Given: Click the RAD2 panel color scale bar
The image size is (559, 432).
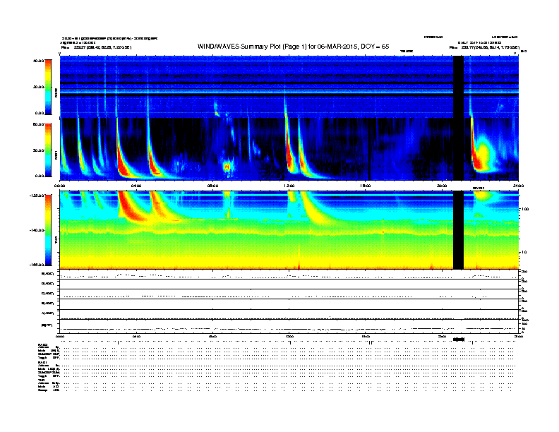Looking at the screenshot, I should [48, 87].
